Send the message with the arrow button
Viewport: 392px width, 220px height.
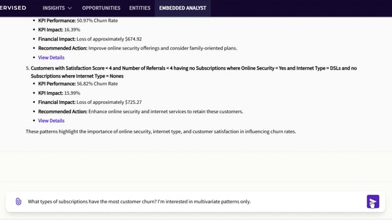pyautogui.click(x=373, y=202)
